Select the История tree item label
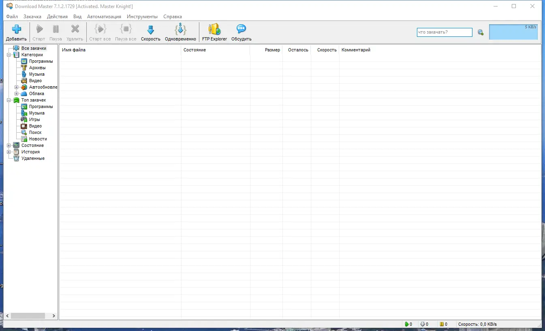 (30, 152)
